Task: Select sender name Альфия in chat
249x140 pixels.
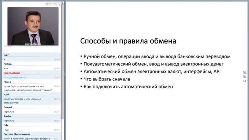Action: 7,116
